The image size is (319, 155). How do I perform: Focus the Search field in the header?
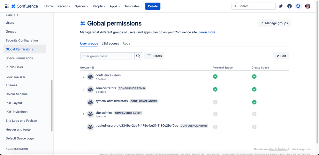254,6
